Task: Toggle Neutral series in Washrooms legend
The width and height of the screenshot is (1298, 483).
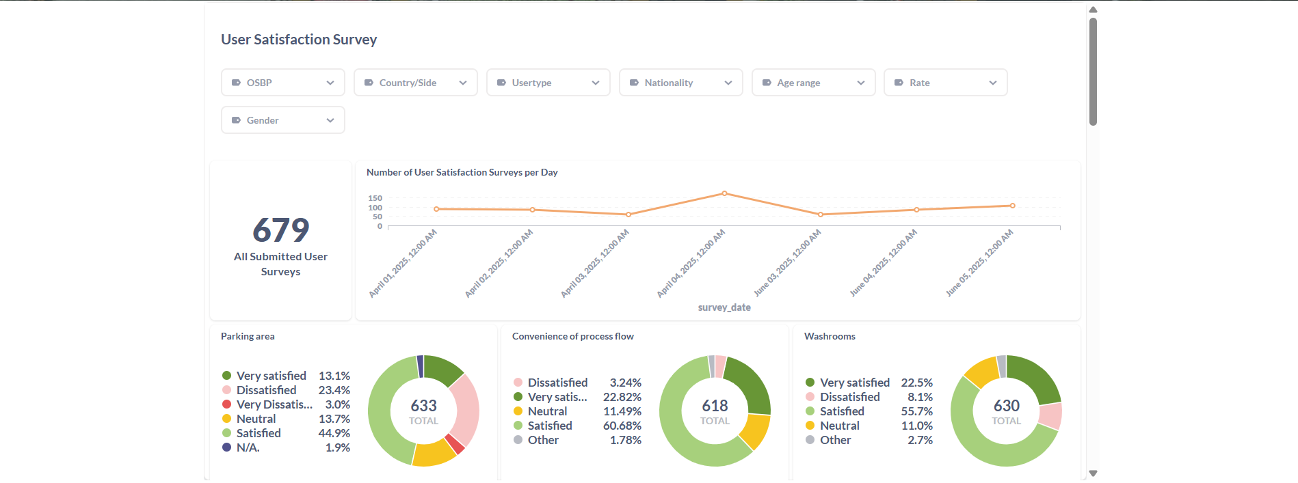Action: (839, 426)
